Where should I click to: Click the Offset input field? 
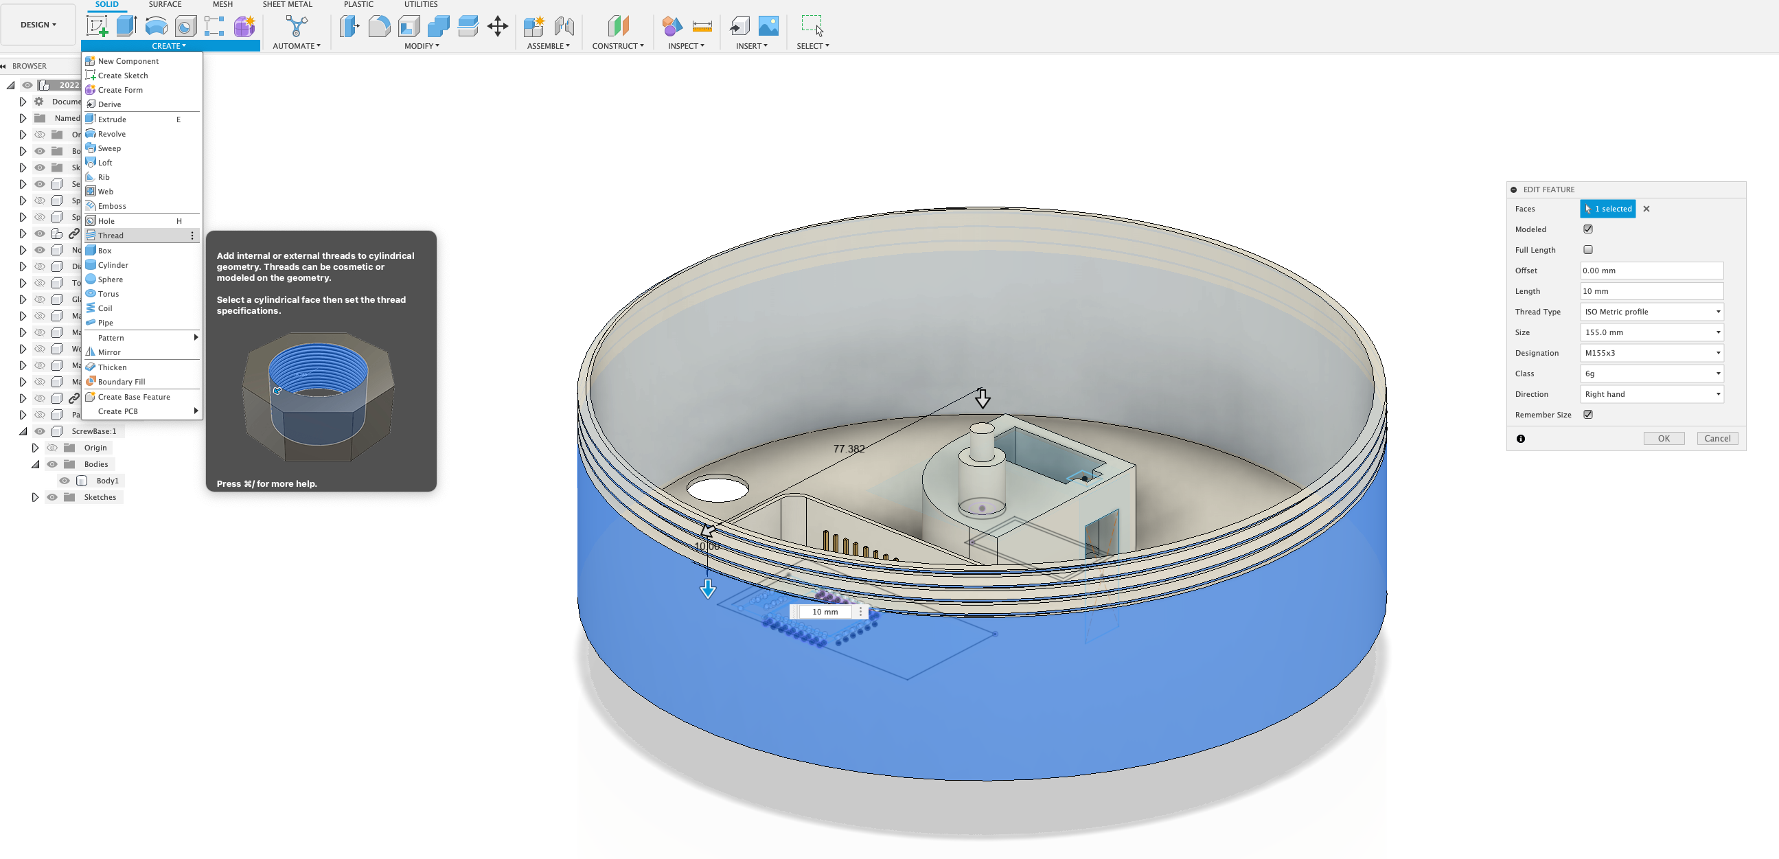[1651, 271]
